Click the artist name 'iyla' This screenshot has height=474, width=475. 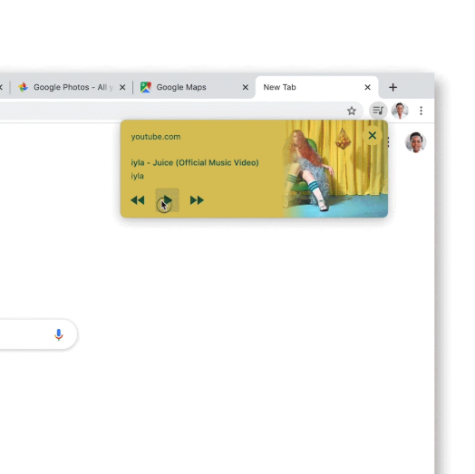pyautogui.click(x=137, y=176)
